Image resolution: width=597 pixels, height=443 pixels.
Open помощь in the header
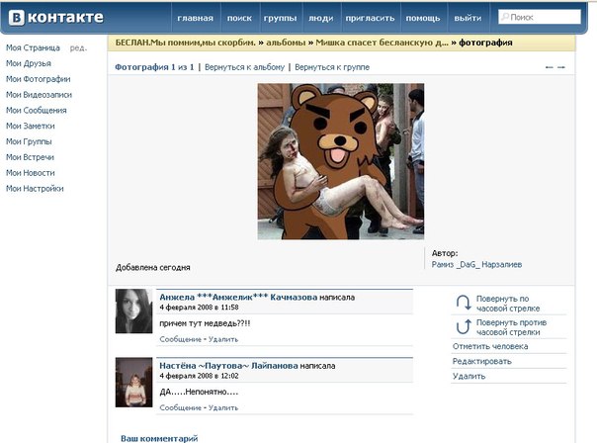coord(423,18)
